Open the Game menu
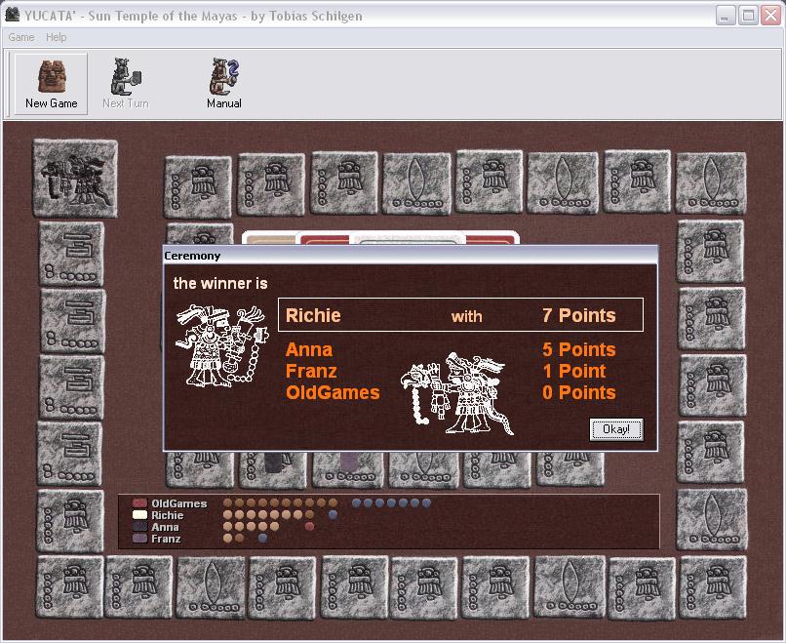The width and height of the screenshot is (786, 643). tap(21, 37)
